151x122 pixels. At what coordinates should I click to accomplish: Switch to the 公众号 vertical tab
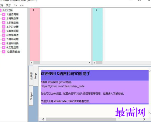pyautogui.click(x=31, y=76)
